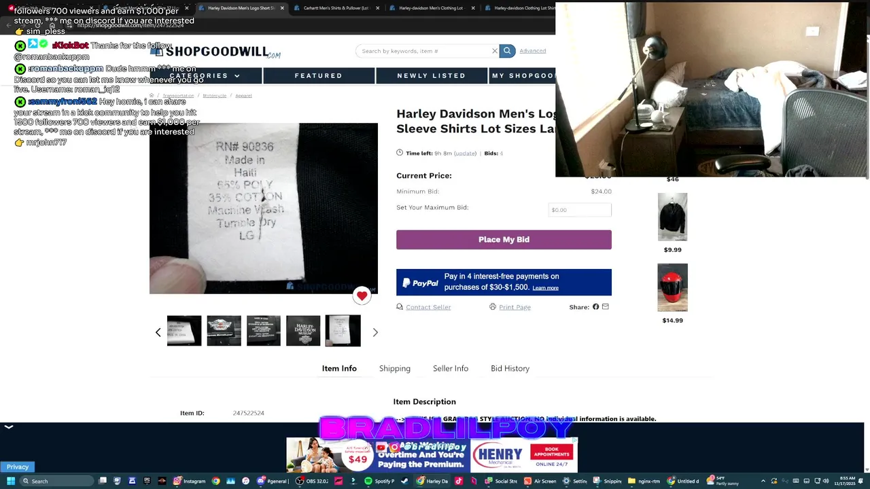Show next thumbnails with right arrow
Viewport: 870px width, 489px height.
pos(375,333)
